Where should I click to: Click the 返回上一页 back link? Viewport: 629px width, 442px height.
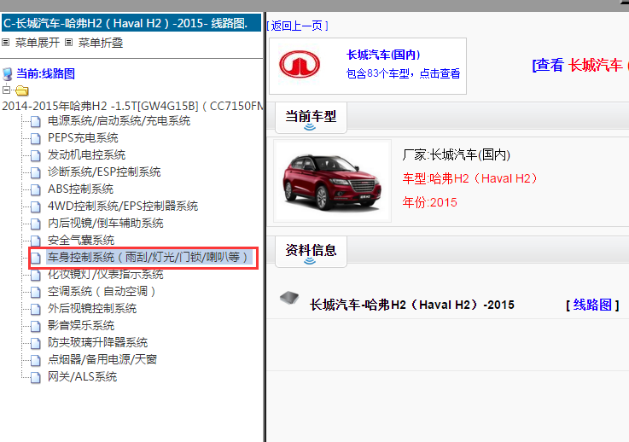pos(297,26)
